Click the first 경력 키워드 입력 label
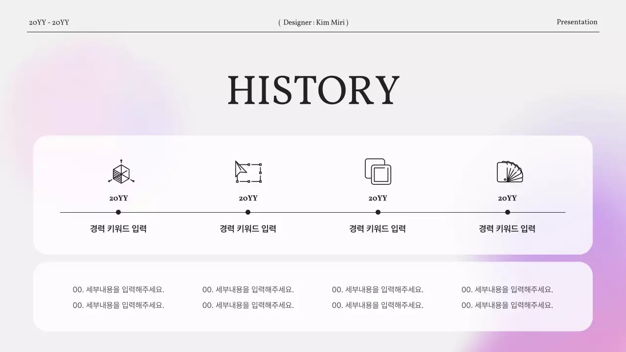This screenshot has width=626, height=352. coord(118,228)
